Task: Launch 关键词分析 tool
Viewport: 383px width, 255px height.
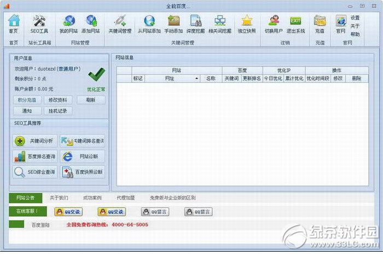Action: click(34, 141)
